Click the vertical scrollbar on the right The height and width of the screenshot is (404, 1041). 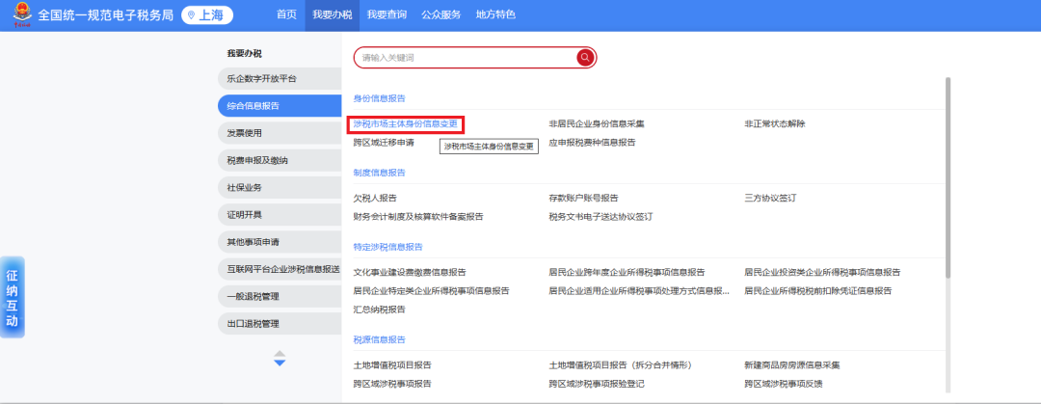[x=948, y=174]
